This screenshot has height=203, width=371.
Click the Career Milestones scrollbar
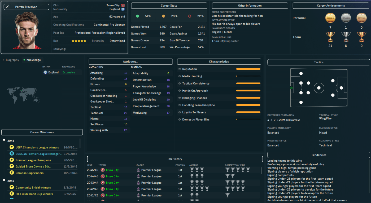pyautogui.click(x=80, y=143)
